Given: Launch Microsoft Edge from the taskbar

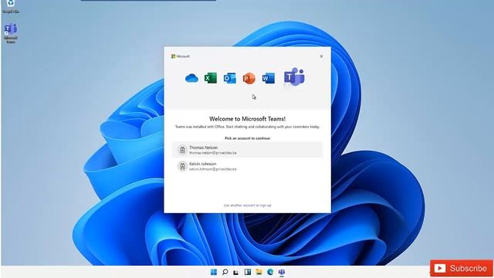Looking at the screenshot, I should click(270, 272).
